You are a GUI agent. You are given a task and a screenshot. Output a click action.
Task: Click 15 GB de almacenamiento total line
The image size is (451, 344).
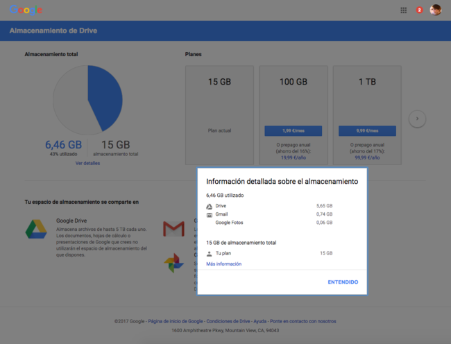[241, 243]
